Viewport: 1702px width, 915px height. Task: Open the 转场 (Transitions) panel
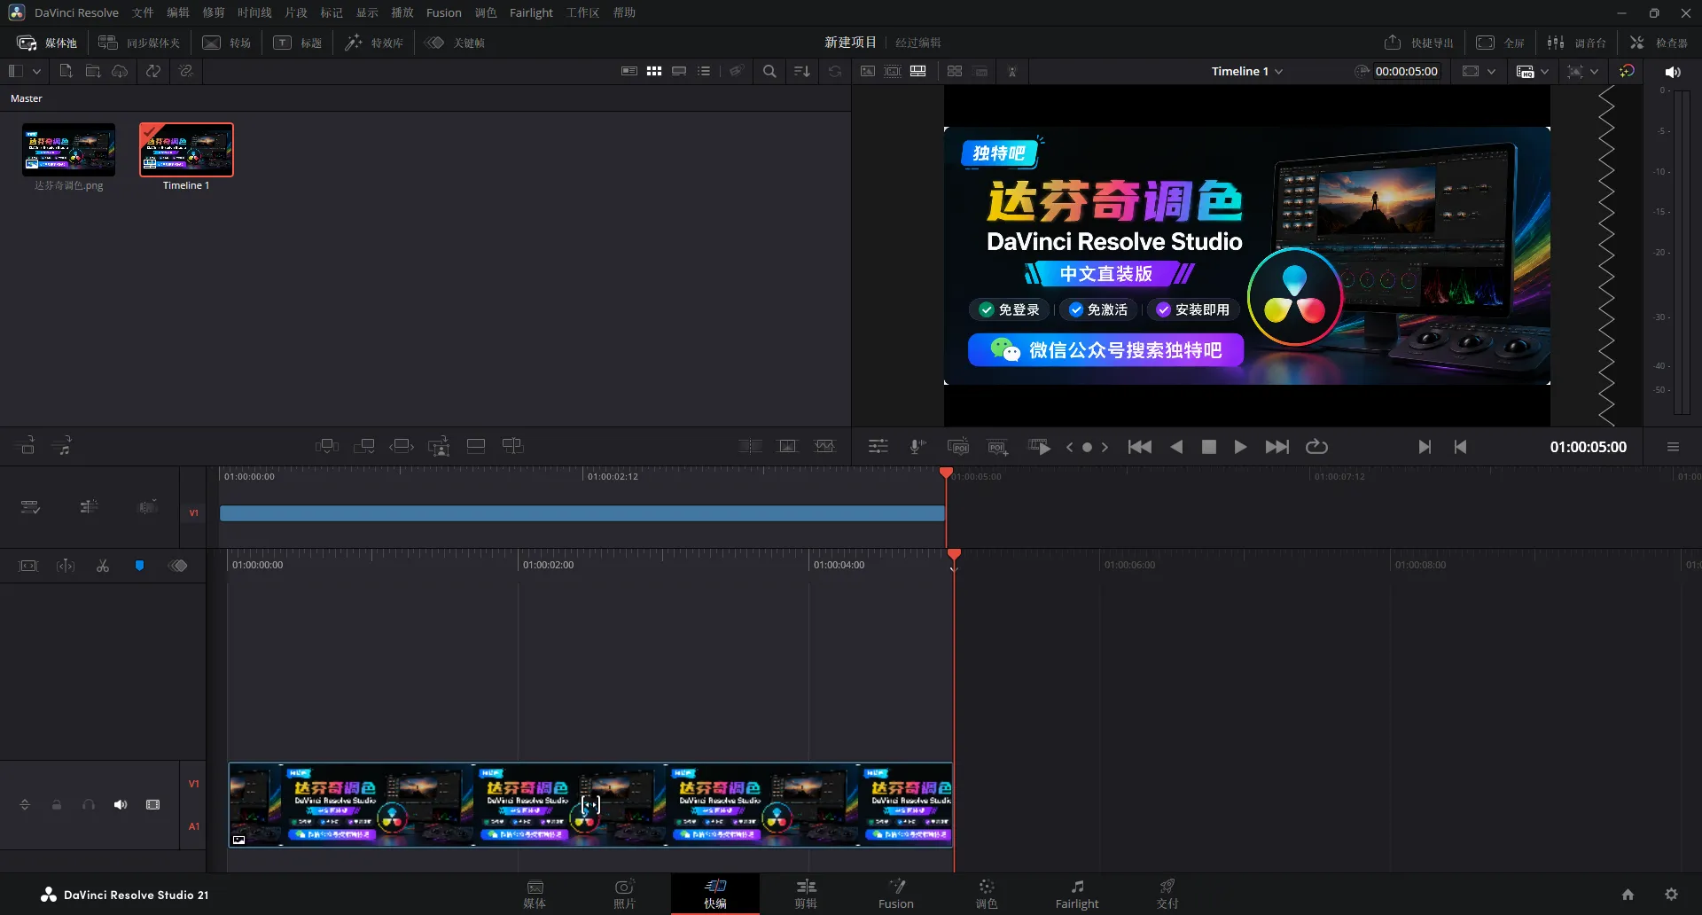tap(227, 43)
